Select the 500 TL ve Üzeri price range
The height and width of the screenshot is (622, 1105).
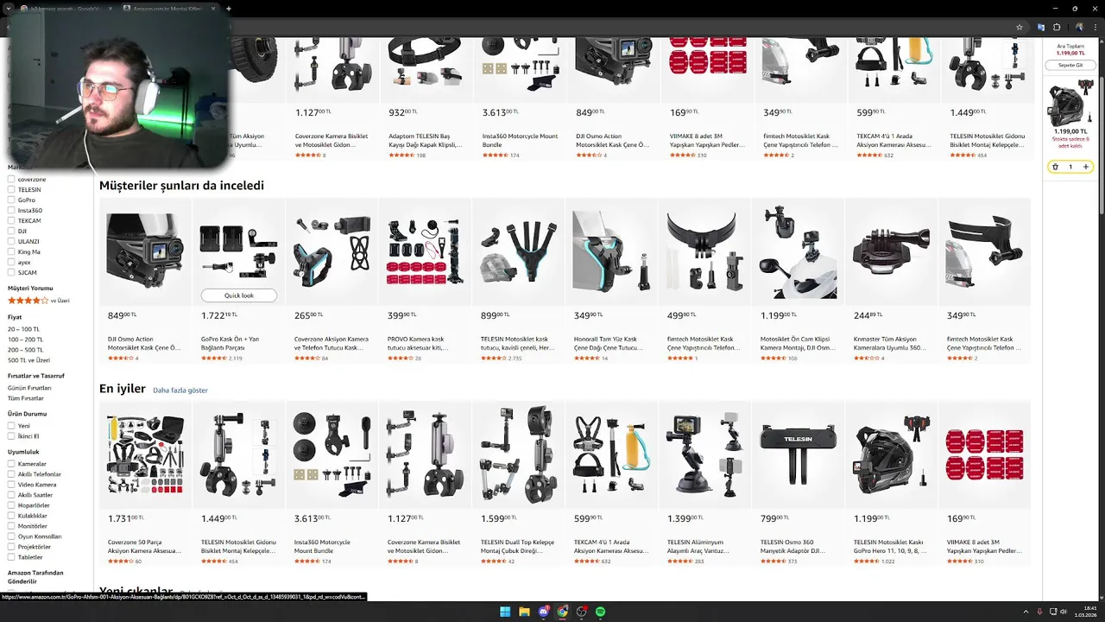pos(29,360)
